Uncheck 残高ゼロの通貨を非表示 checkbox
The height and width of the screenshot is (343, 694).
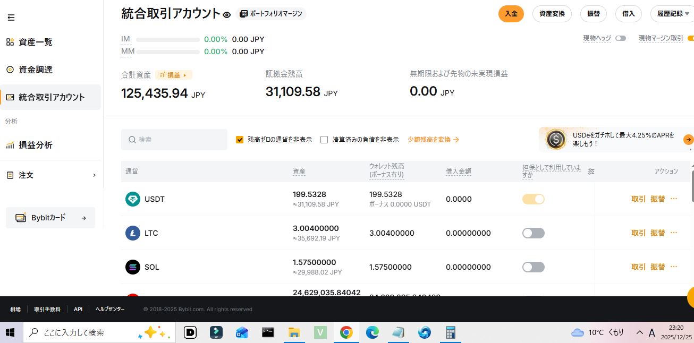pyautogui.click(x=240, y=140)
